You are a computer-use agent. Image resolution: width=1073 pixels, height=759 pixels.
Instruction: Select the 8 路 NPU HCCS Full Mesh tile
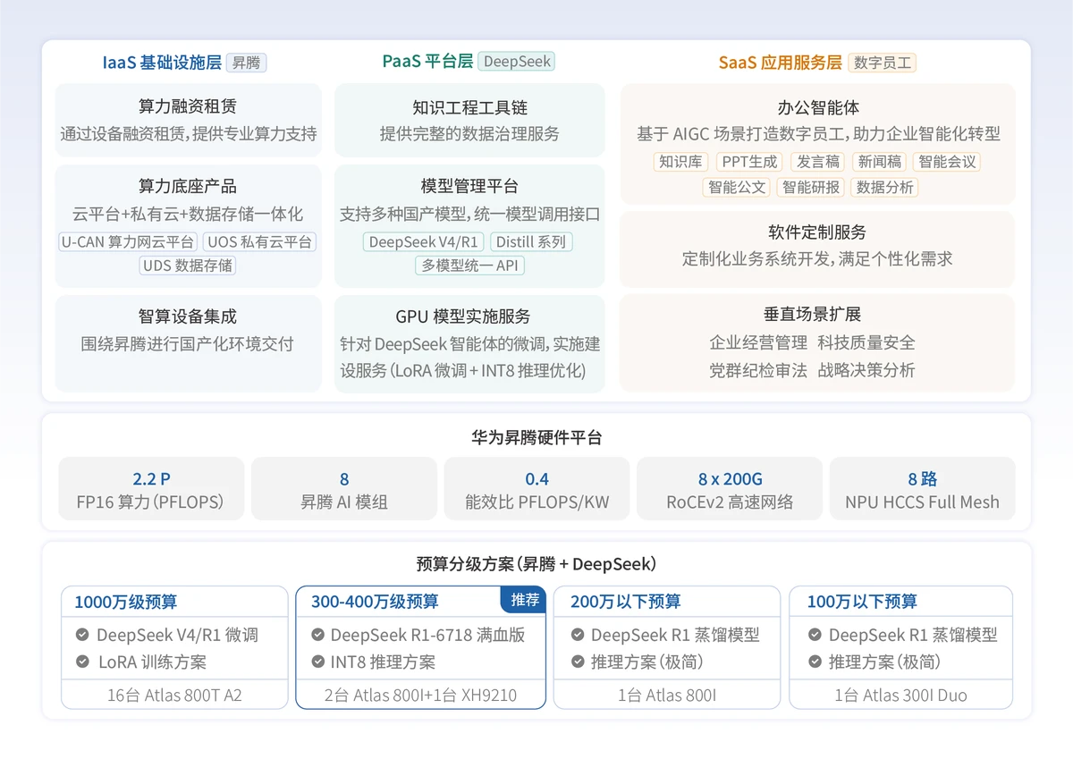[922, 489]
